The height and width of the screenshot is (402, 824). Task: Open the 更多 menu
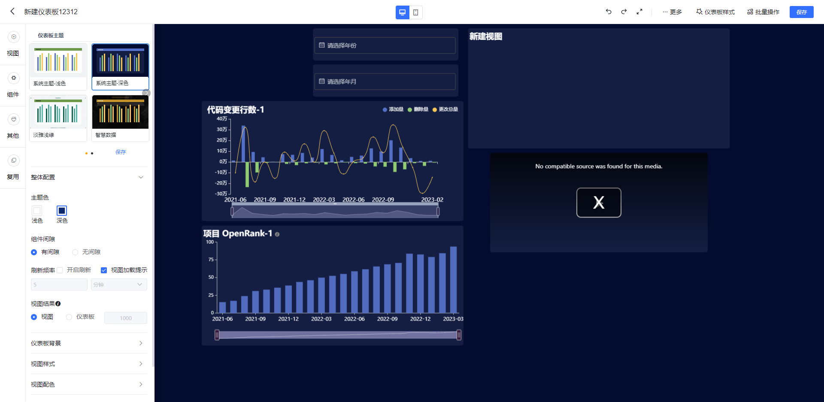click(672, 12)
